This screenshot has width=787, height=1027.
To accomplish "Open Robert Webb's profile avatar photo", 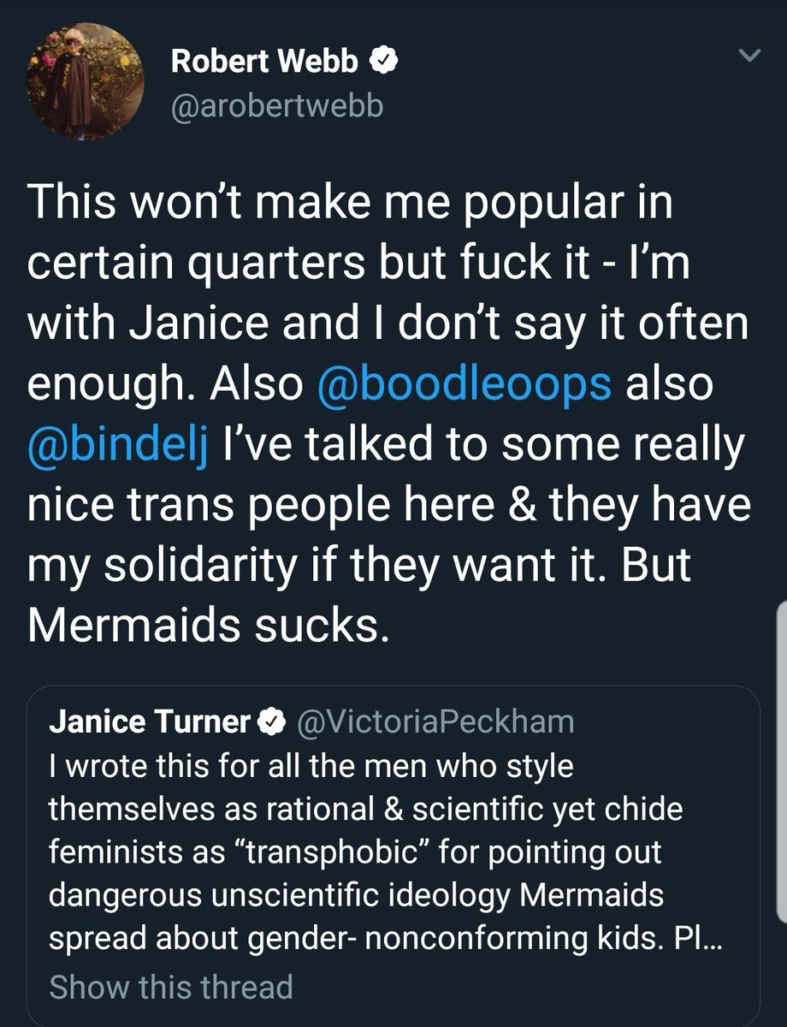I will (x=81, y=82).
